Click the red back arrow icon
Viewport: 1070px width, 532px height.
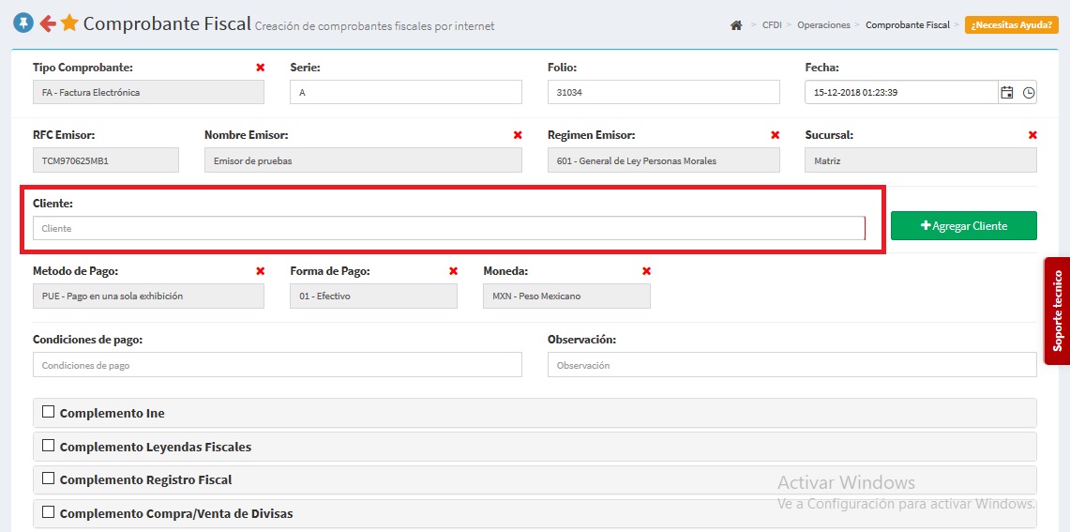[47, 23]
